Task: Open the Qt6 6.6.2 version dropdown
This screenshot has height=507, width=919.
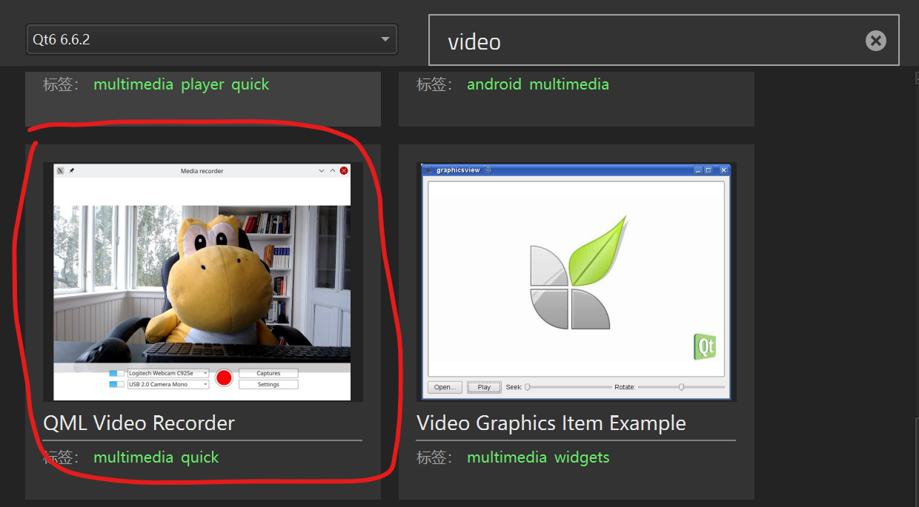Action: click(x=212, y=39)
